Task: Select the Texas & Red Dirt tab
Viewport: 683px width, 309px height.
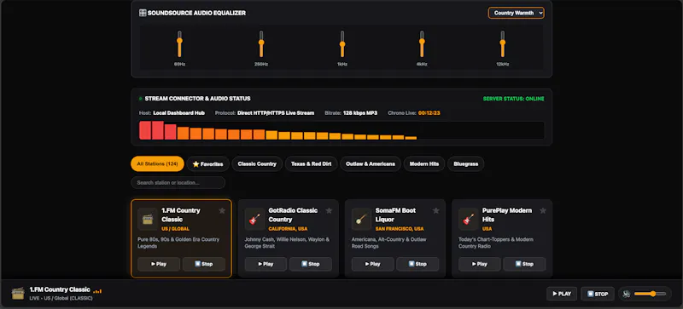Action: click(311, 163)
